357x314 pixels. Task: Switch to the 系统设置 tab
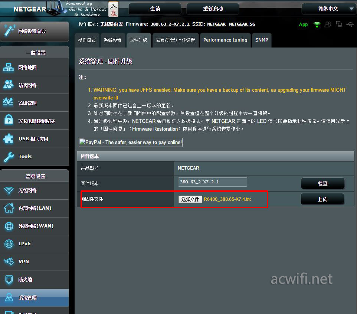113,40
